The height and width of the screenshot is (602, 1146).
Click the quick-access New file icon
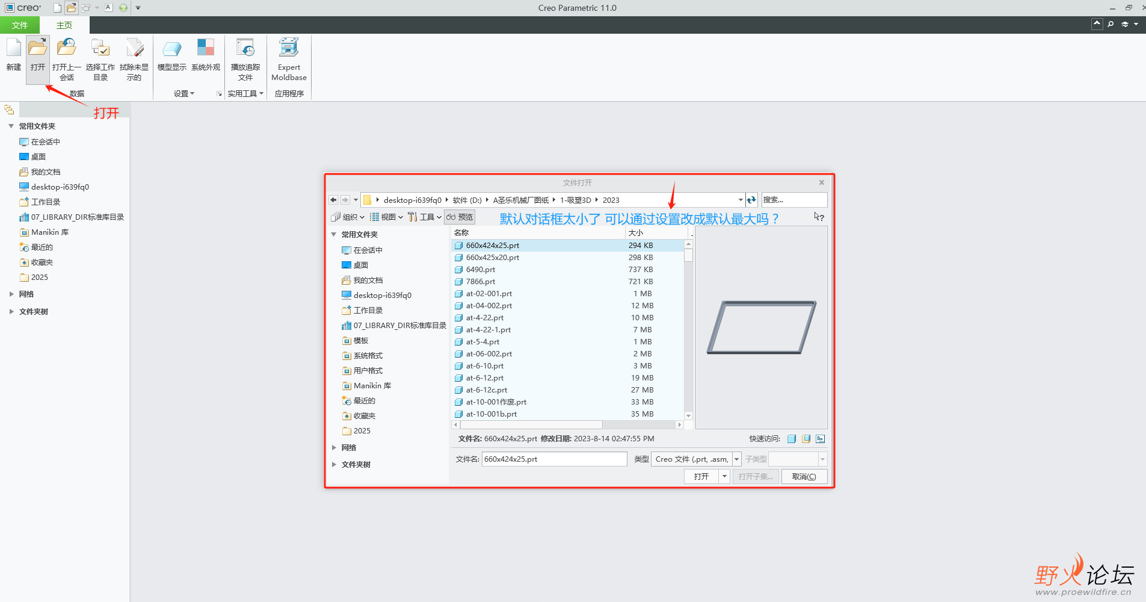coord(57,8)
